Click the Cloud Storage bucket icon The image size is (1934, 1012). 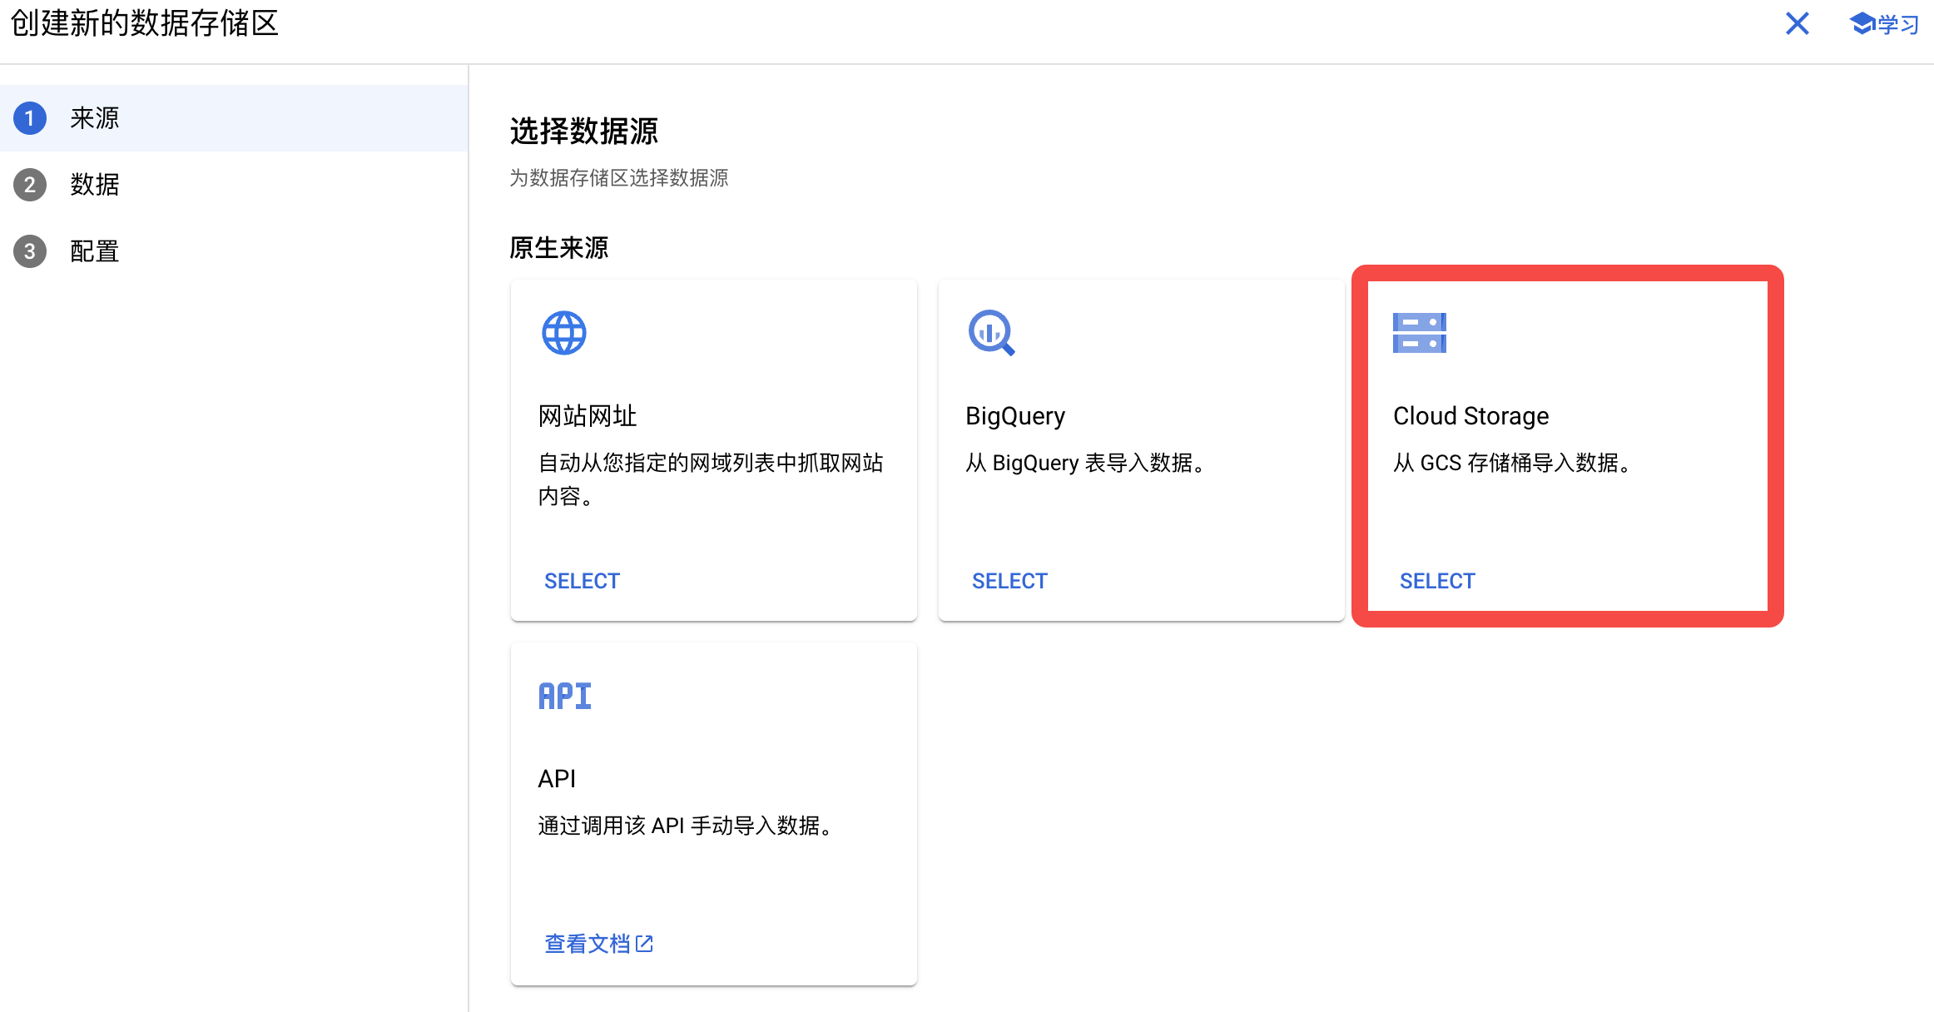1419,333
